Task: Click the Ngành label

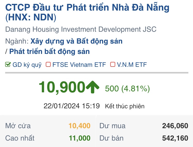Action: click(17, 41)
